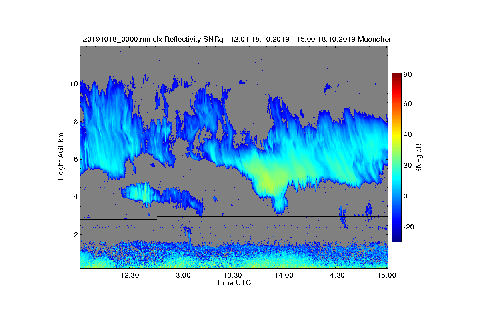Click the 10 km height tick label
The image size is (480, 320).
[x=73, y=84]
